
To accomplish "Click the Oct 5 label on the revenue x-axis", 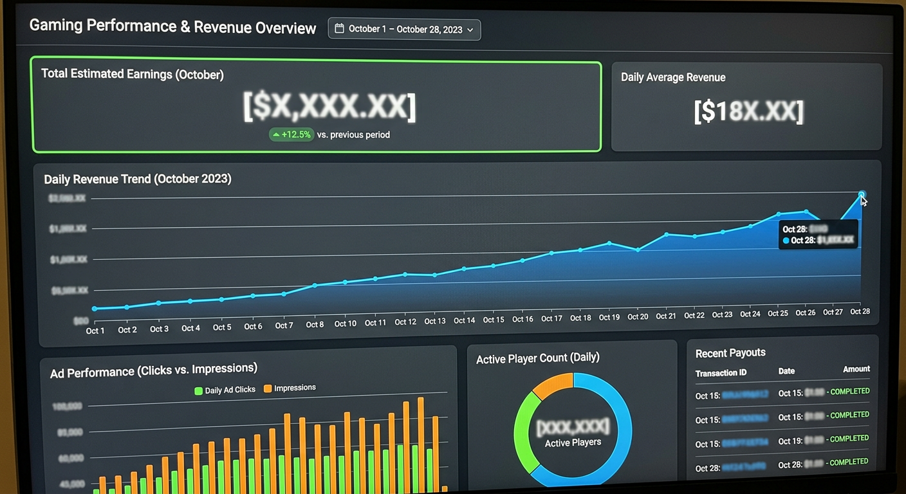I will tap(222, 327).
